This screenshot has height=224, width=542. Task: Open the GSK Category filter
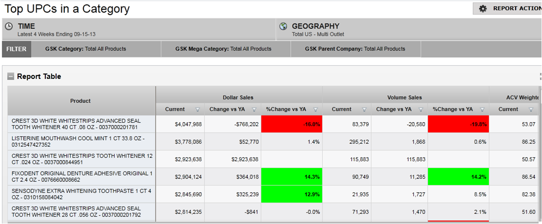click(86, 49)
